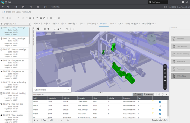Image resolution: width=190 pixels, height=123 pixels.
Task: Open the 구매 menu dropdown
Action: pyautogui.click(x=31, y=7)
